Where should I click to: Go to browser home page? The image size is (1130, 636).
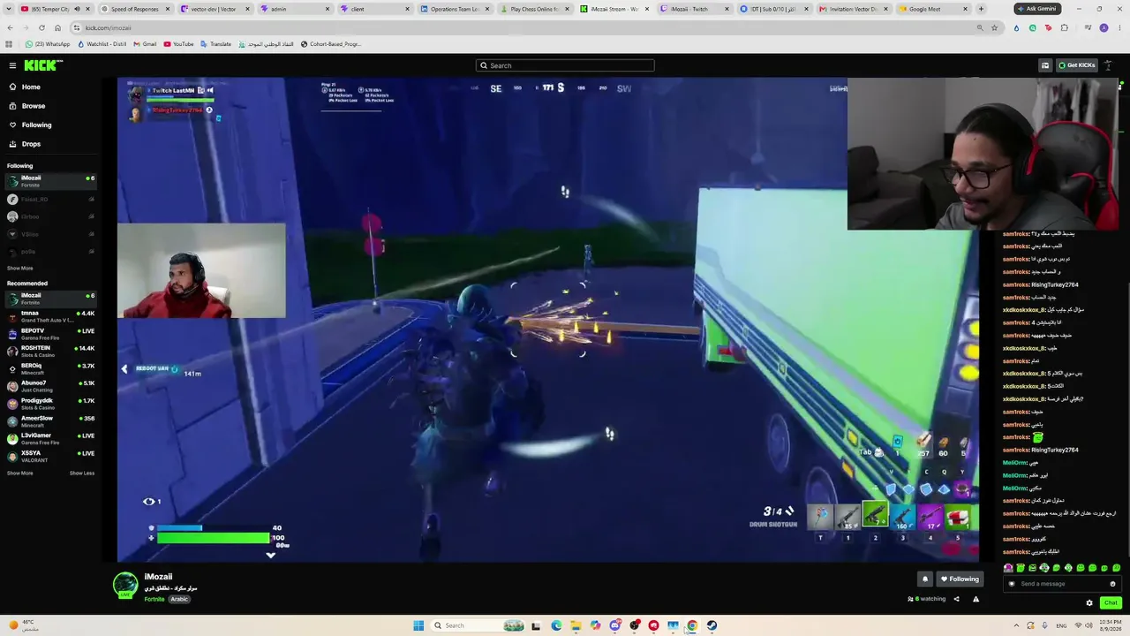pos(57,27)
